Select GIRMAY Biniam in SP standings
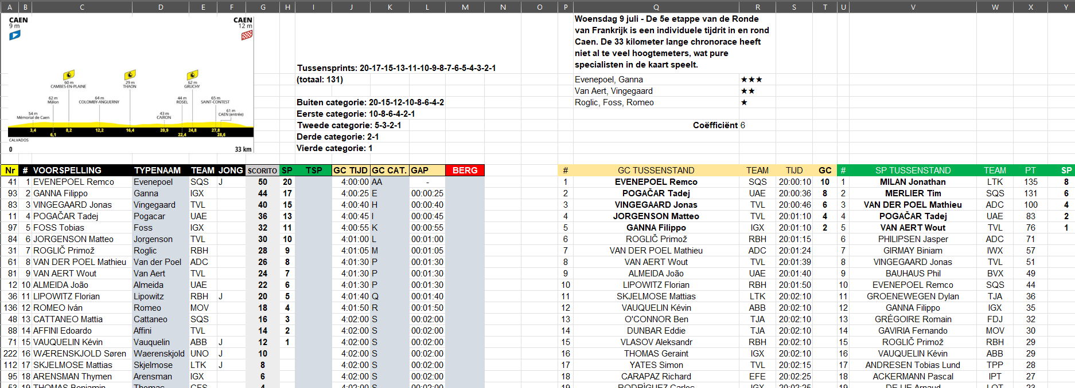Image resolution: width=1075 pixels, height=388 pixels. (913, 251)
